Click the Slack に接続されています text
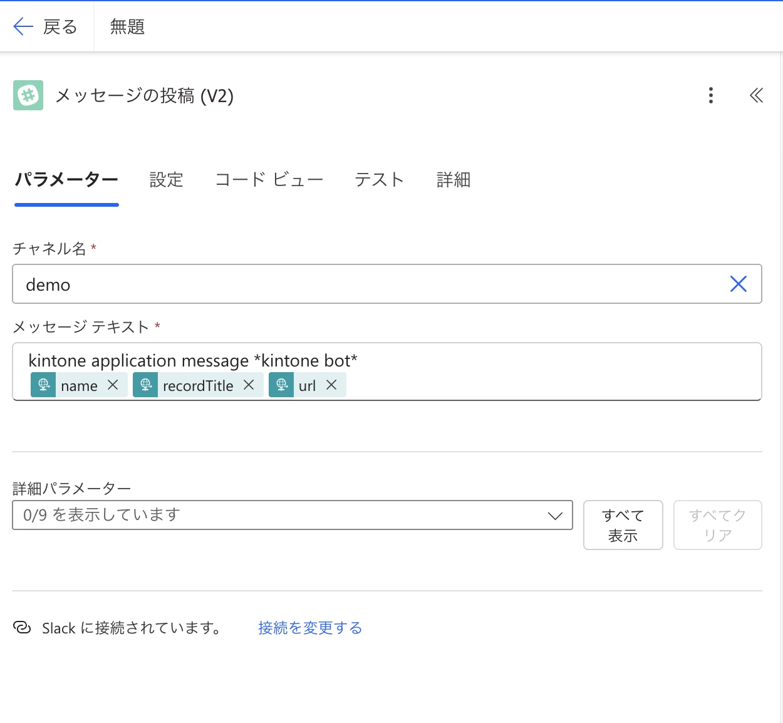The width and height of the screenshot is (783, 723). [132, 628]
